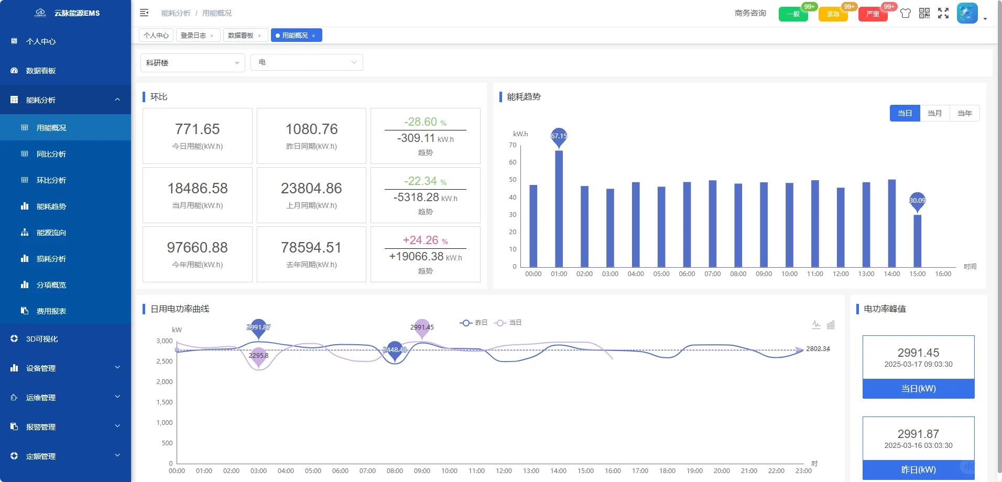Close the 登录日志 tab

212,36
